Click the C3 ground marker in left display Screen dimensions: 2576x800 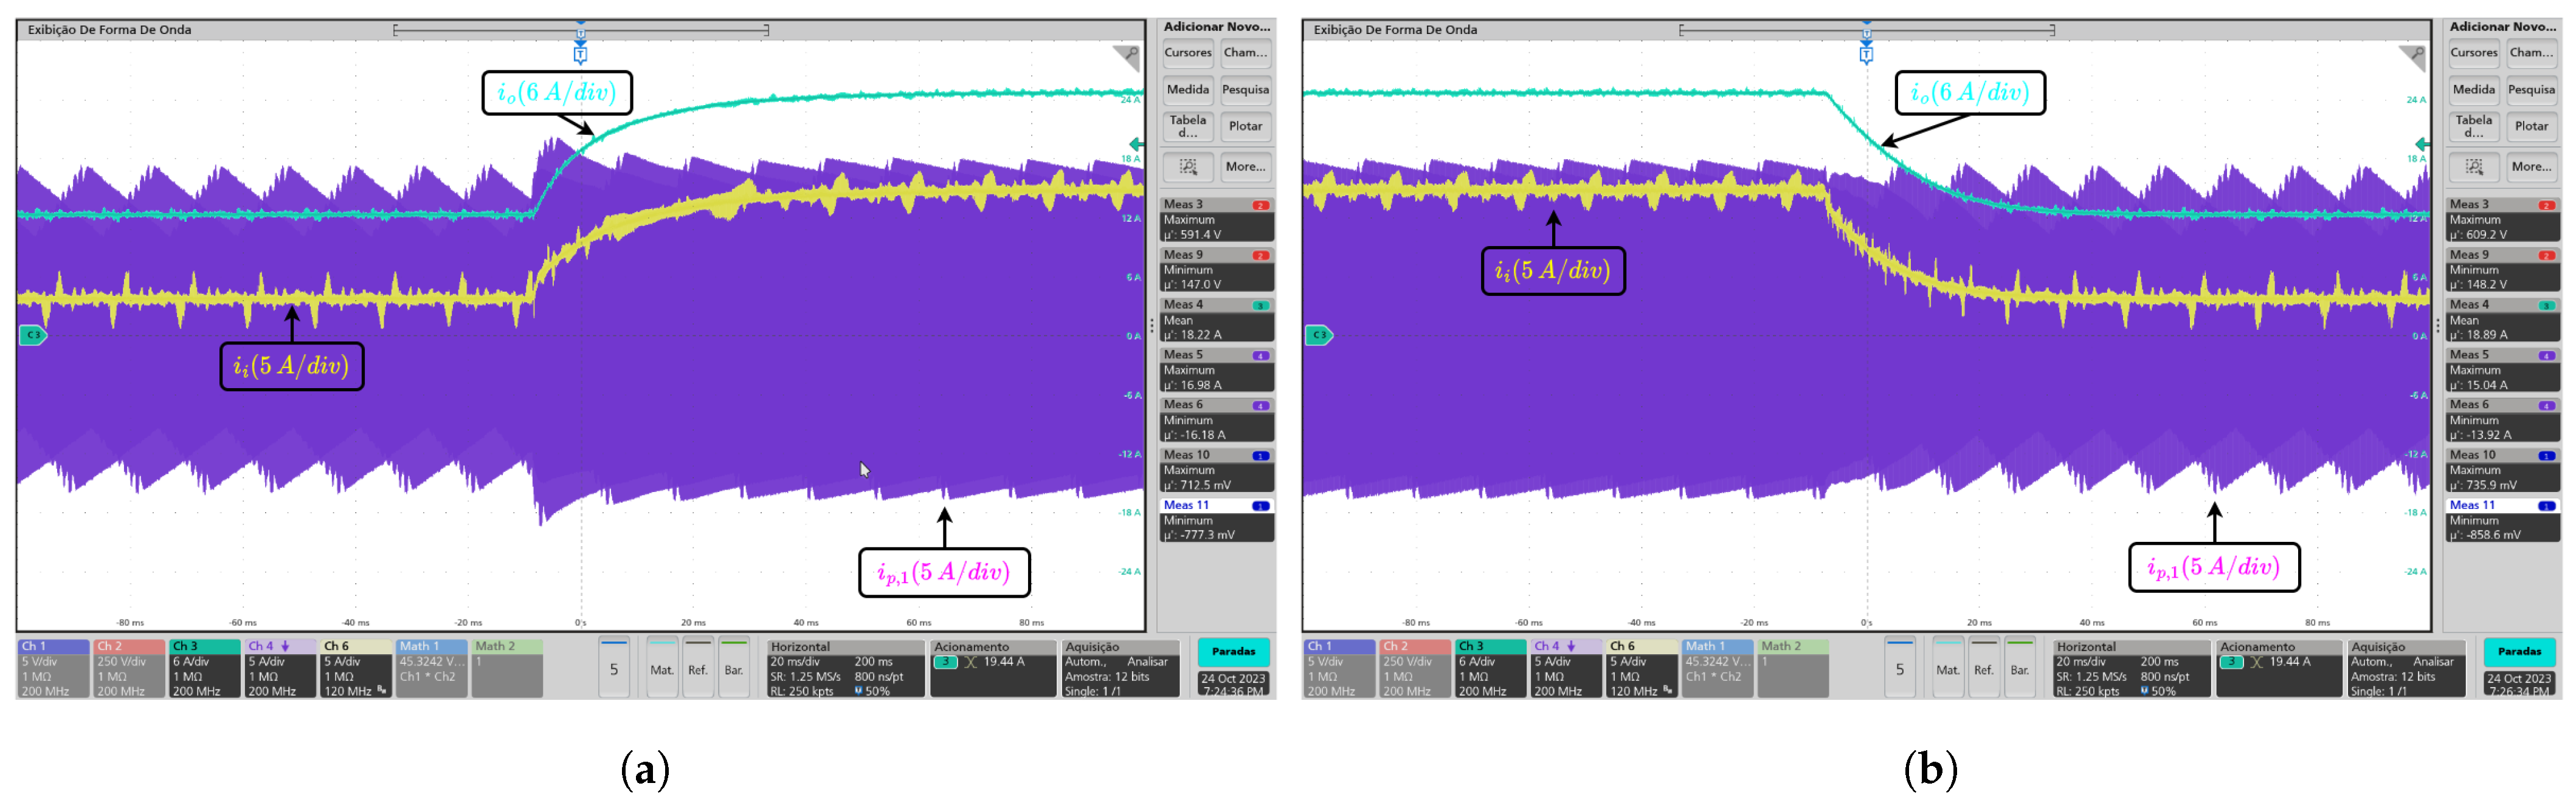[33, 335]
